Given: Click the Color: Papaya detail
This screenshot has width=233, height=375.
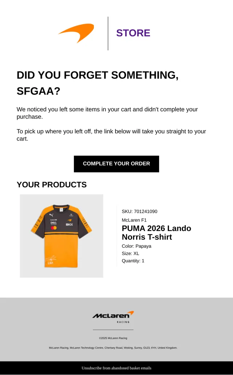Looking at the screenshot, I should [x=137, y=246].
